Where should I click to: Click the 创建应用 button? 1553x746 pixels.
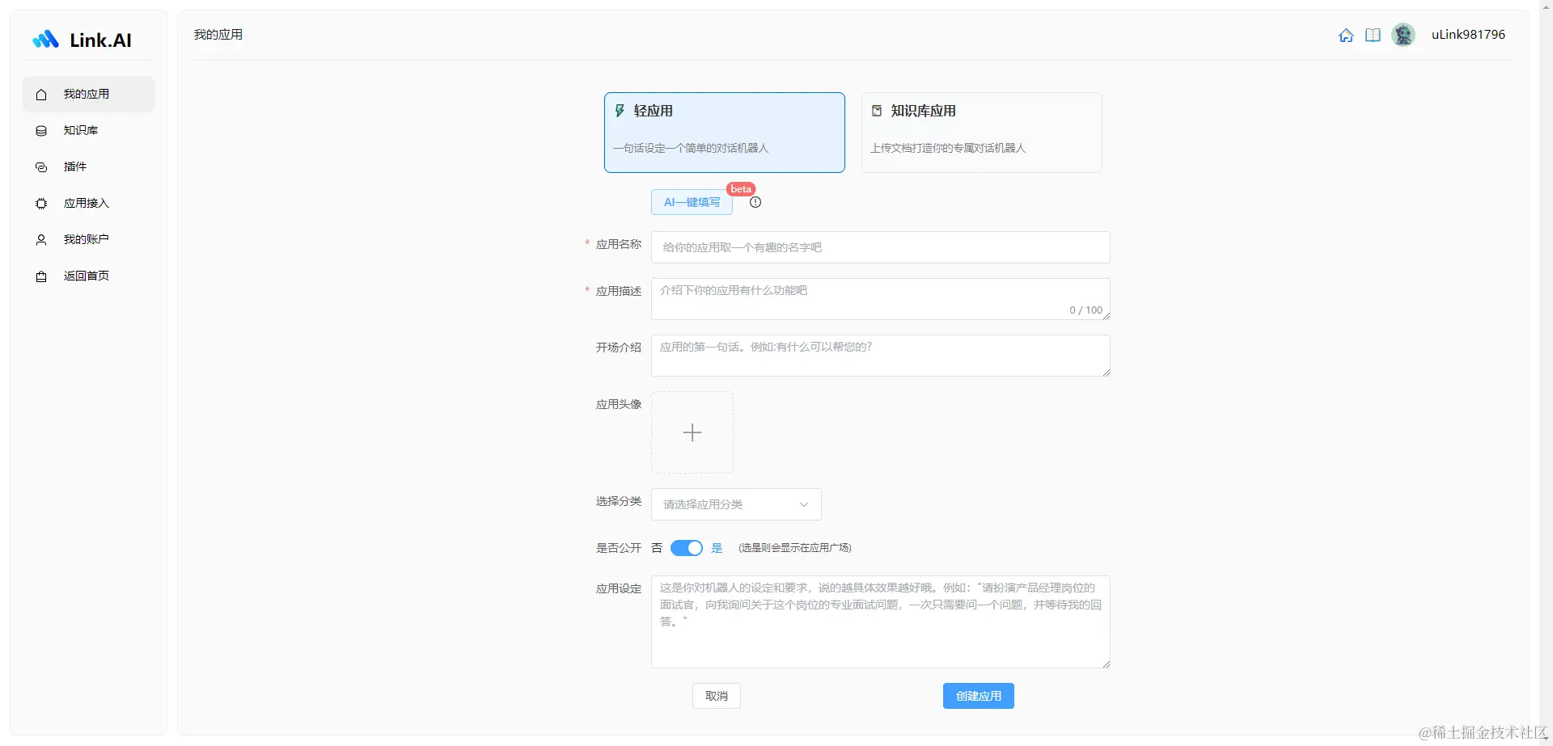(x=978, y=695)
